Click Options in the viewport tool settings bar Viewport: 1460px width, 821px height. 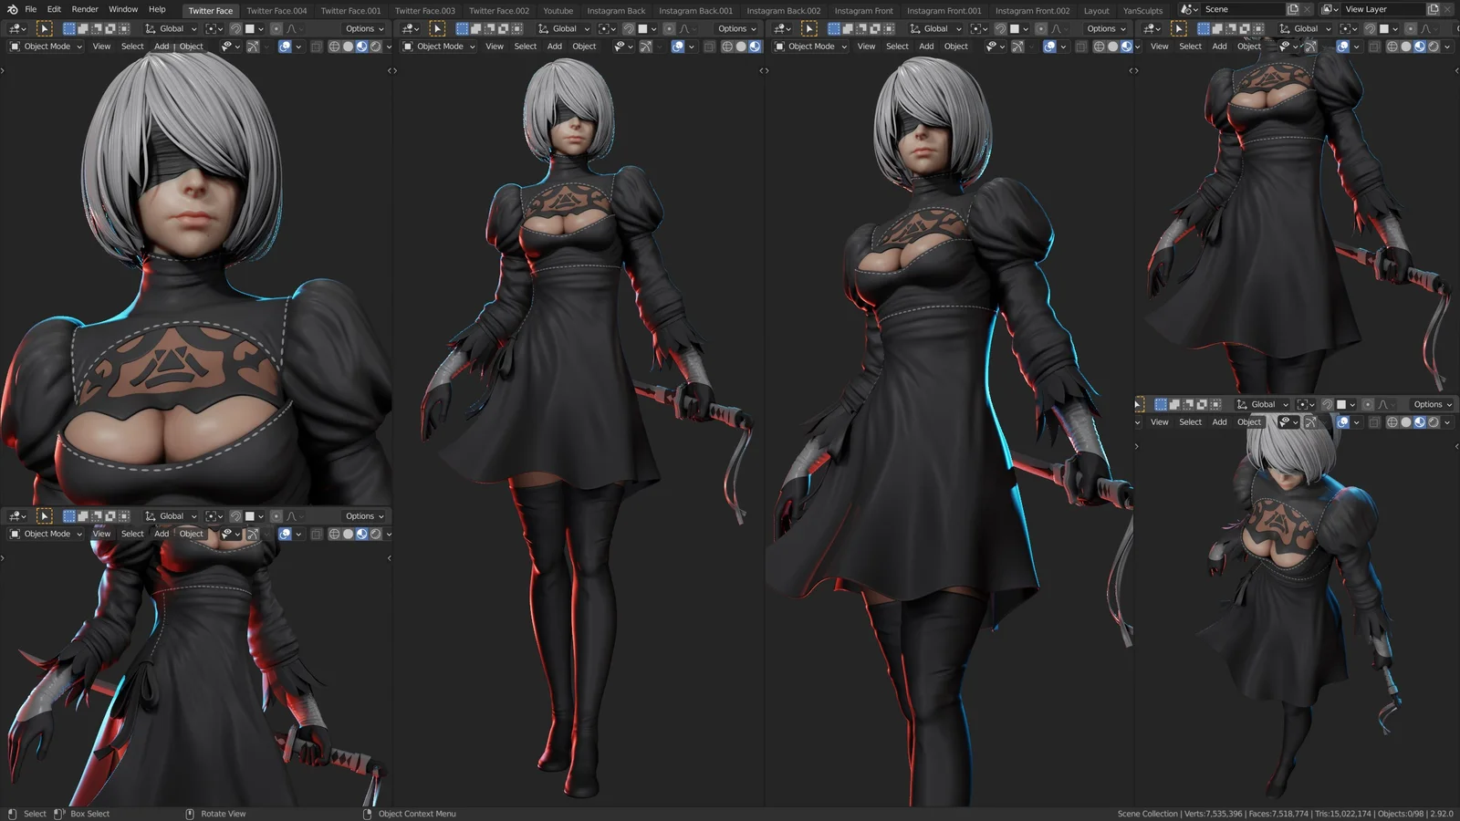point(362,28)
